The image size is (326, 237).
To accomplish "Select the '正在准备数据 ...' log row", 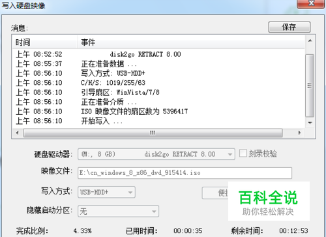I will point(159,64).
